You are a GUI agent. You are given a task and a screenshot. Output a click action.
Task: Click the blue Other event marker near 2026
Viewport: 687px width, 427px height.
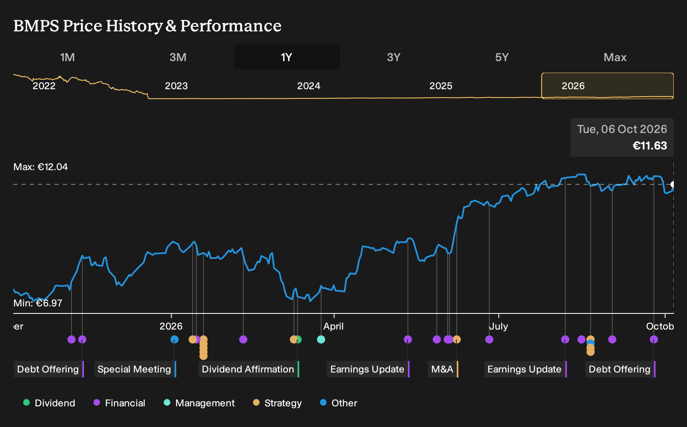[x=174, y=339]
